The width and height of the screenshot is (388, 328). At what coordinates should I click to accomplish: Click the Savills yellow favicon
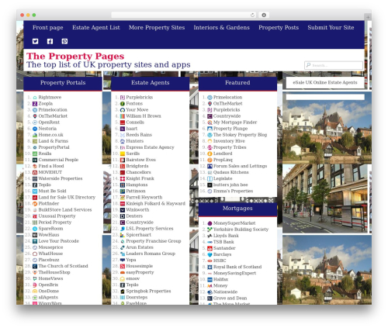(x=123, y=154)
